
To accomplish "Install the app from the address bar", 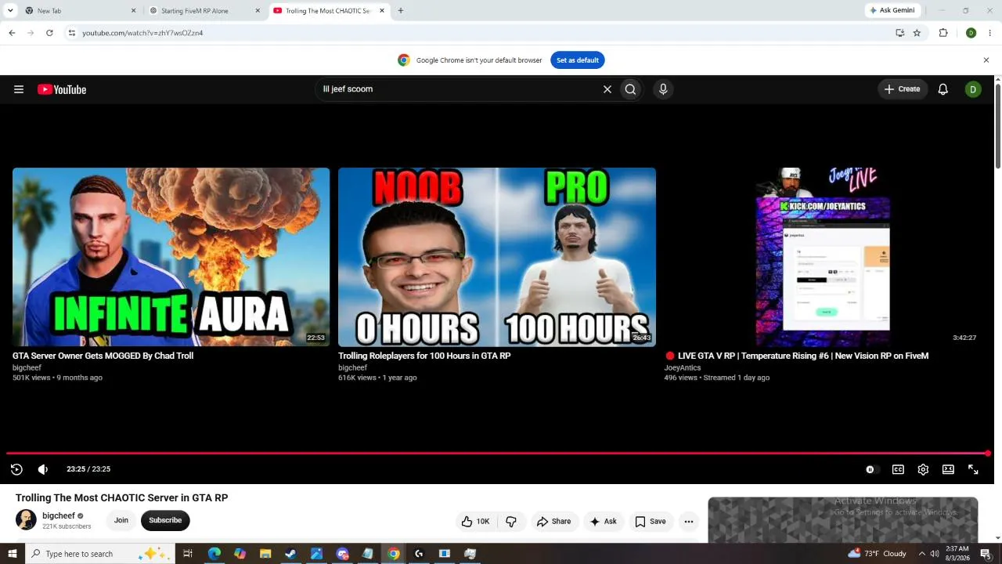I will pos(900,33).
